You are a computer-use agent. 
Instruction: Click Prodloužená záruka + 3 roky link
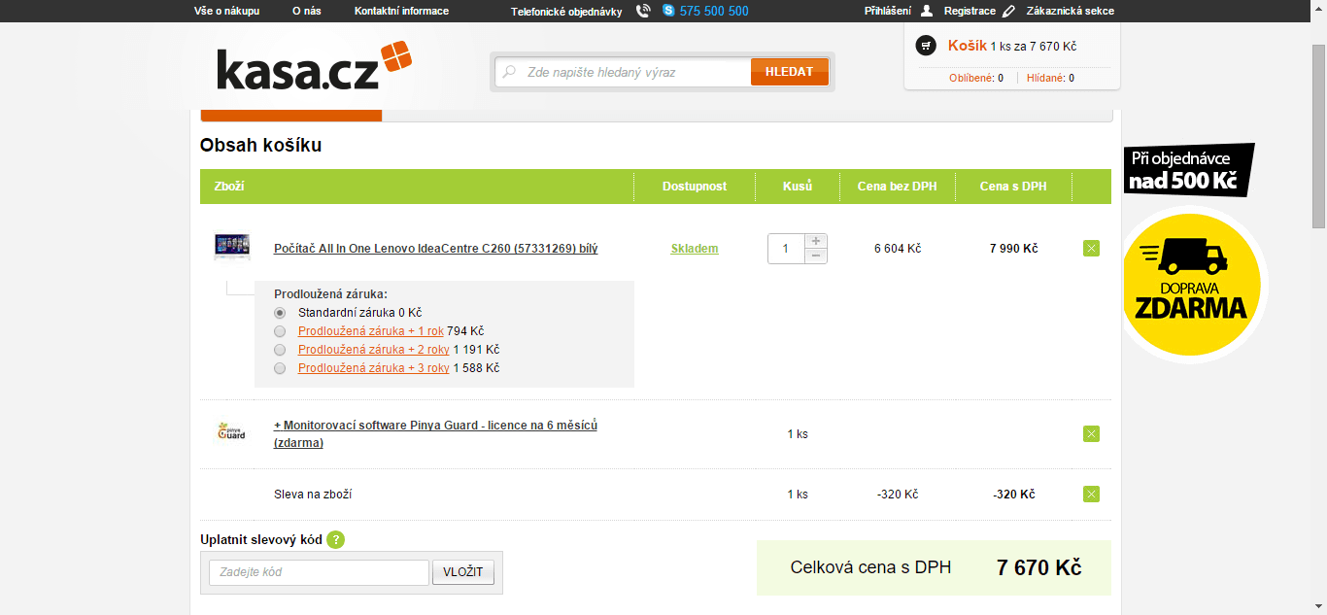coord(374,368)
